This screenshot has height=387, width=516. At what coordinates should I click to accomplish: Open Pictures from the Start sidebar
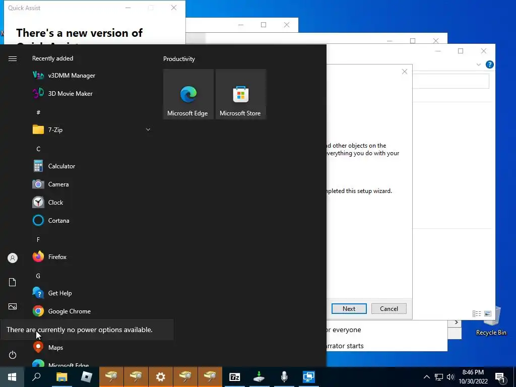point(13,306)
